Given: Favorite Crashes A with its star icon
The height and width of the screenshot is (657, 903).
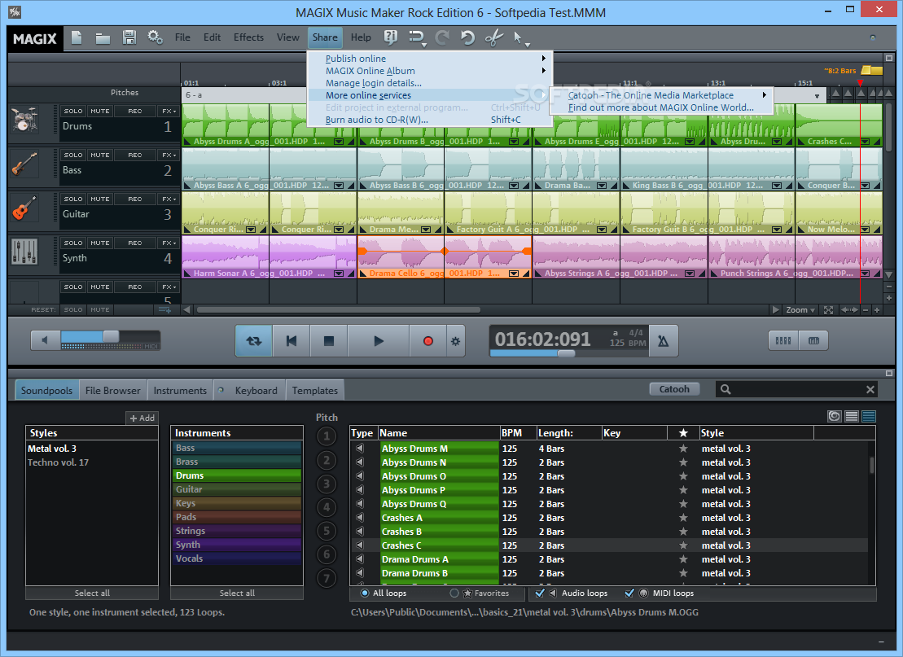Looking at the screenshot, I should pyautogui.click(x=683, y=518).
